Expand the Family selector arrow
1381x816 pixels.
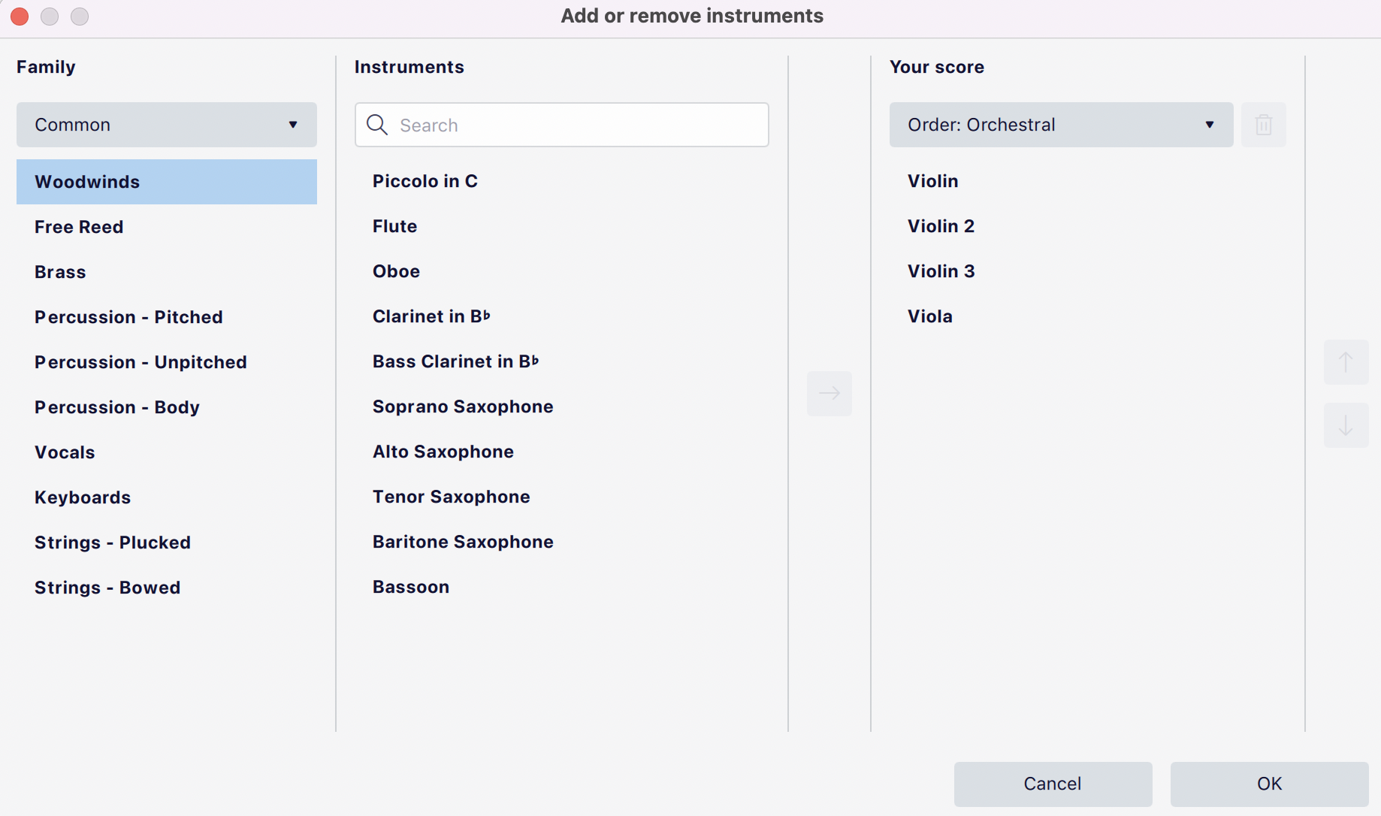[x=293, y=125]
